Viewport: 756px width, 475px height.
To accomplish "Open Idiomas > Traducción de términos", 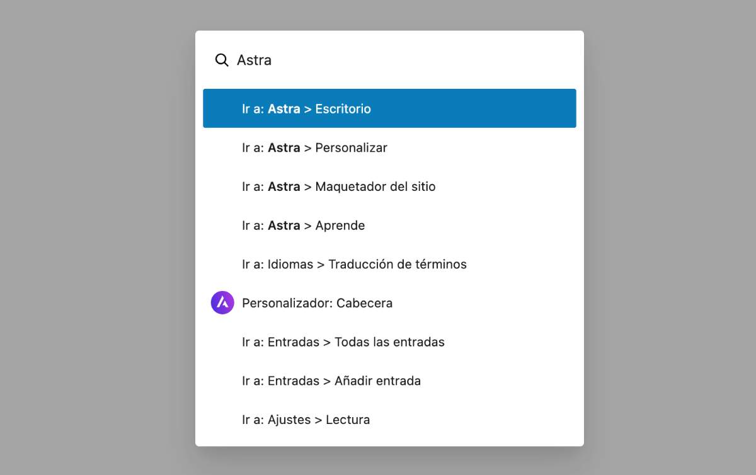I will [389, 265].
